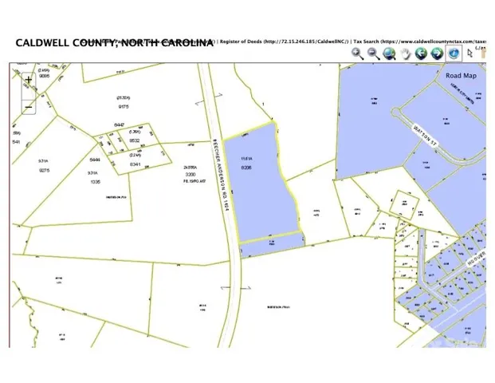Click parcel labeled 9085
495x383 pixels.
pos(44,76)
